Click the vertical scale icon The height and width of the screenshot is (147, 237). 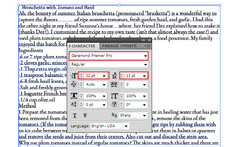pos(114,96)
